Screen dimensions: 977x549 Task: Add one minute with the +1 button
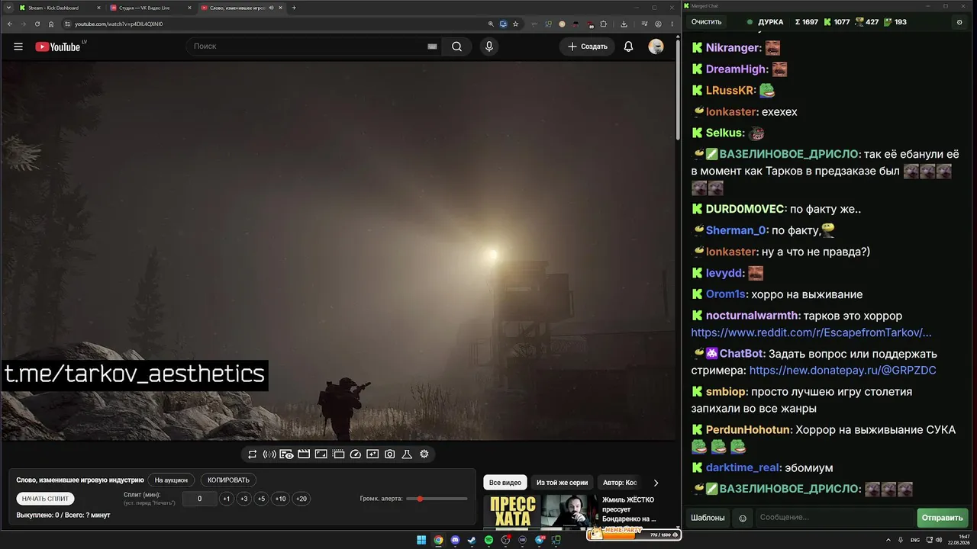(226, 499)
